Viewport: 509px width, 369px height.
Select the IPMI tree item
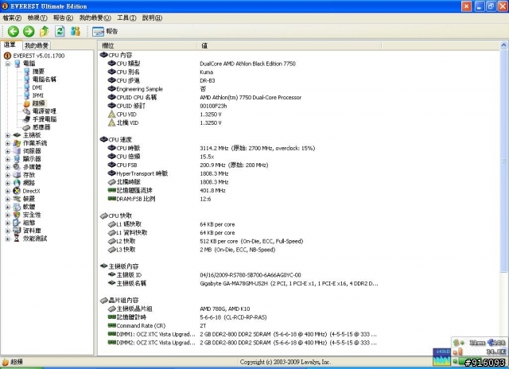pos(37,95)
